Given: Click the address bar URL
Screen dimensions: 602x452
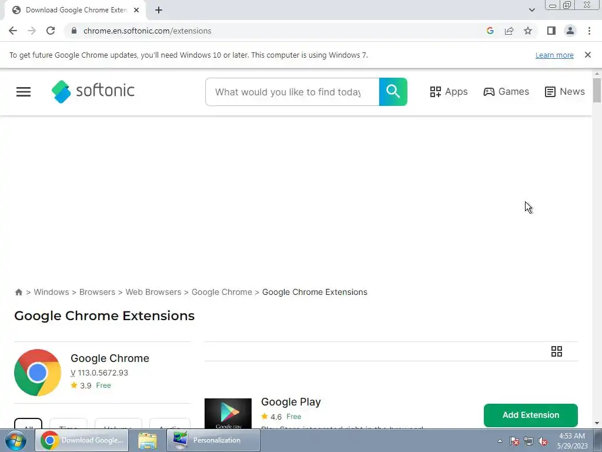Looking at the screenshot, I should click(147, 31).
